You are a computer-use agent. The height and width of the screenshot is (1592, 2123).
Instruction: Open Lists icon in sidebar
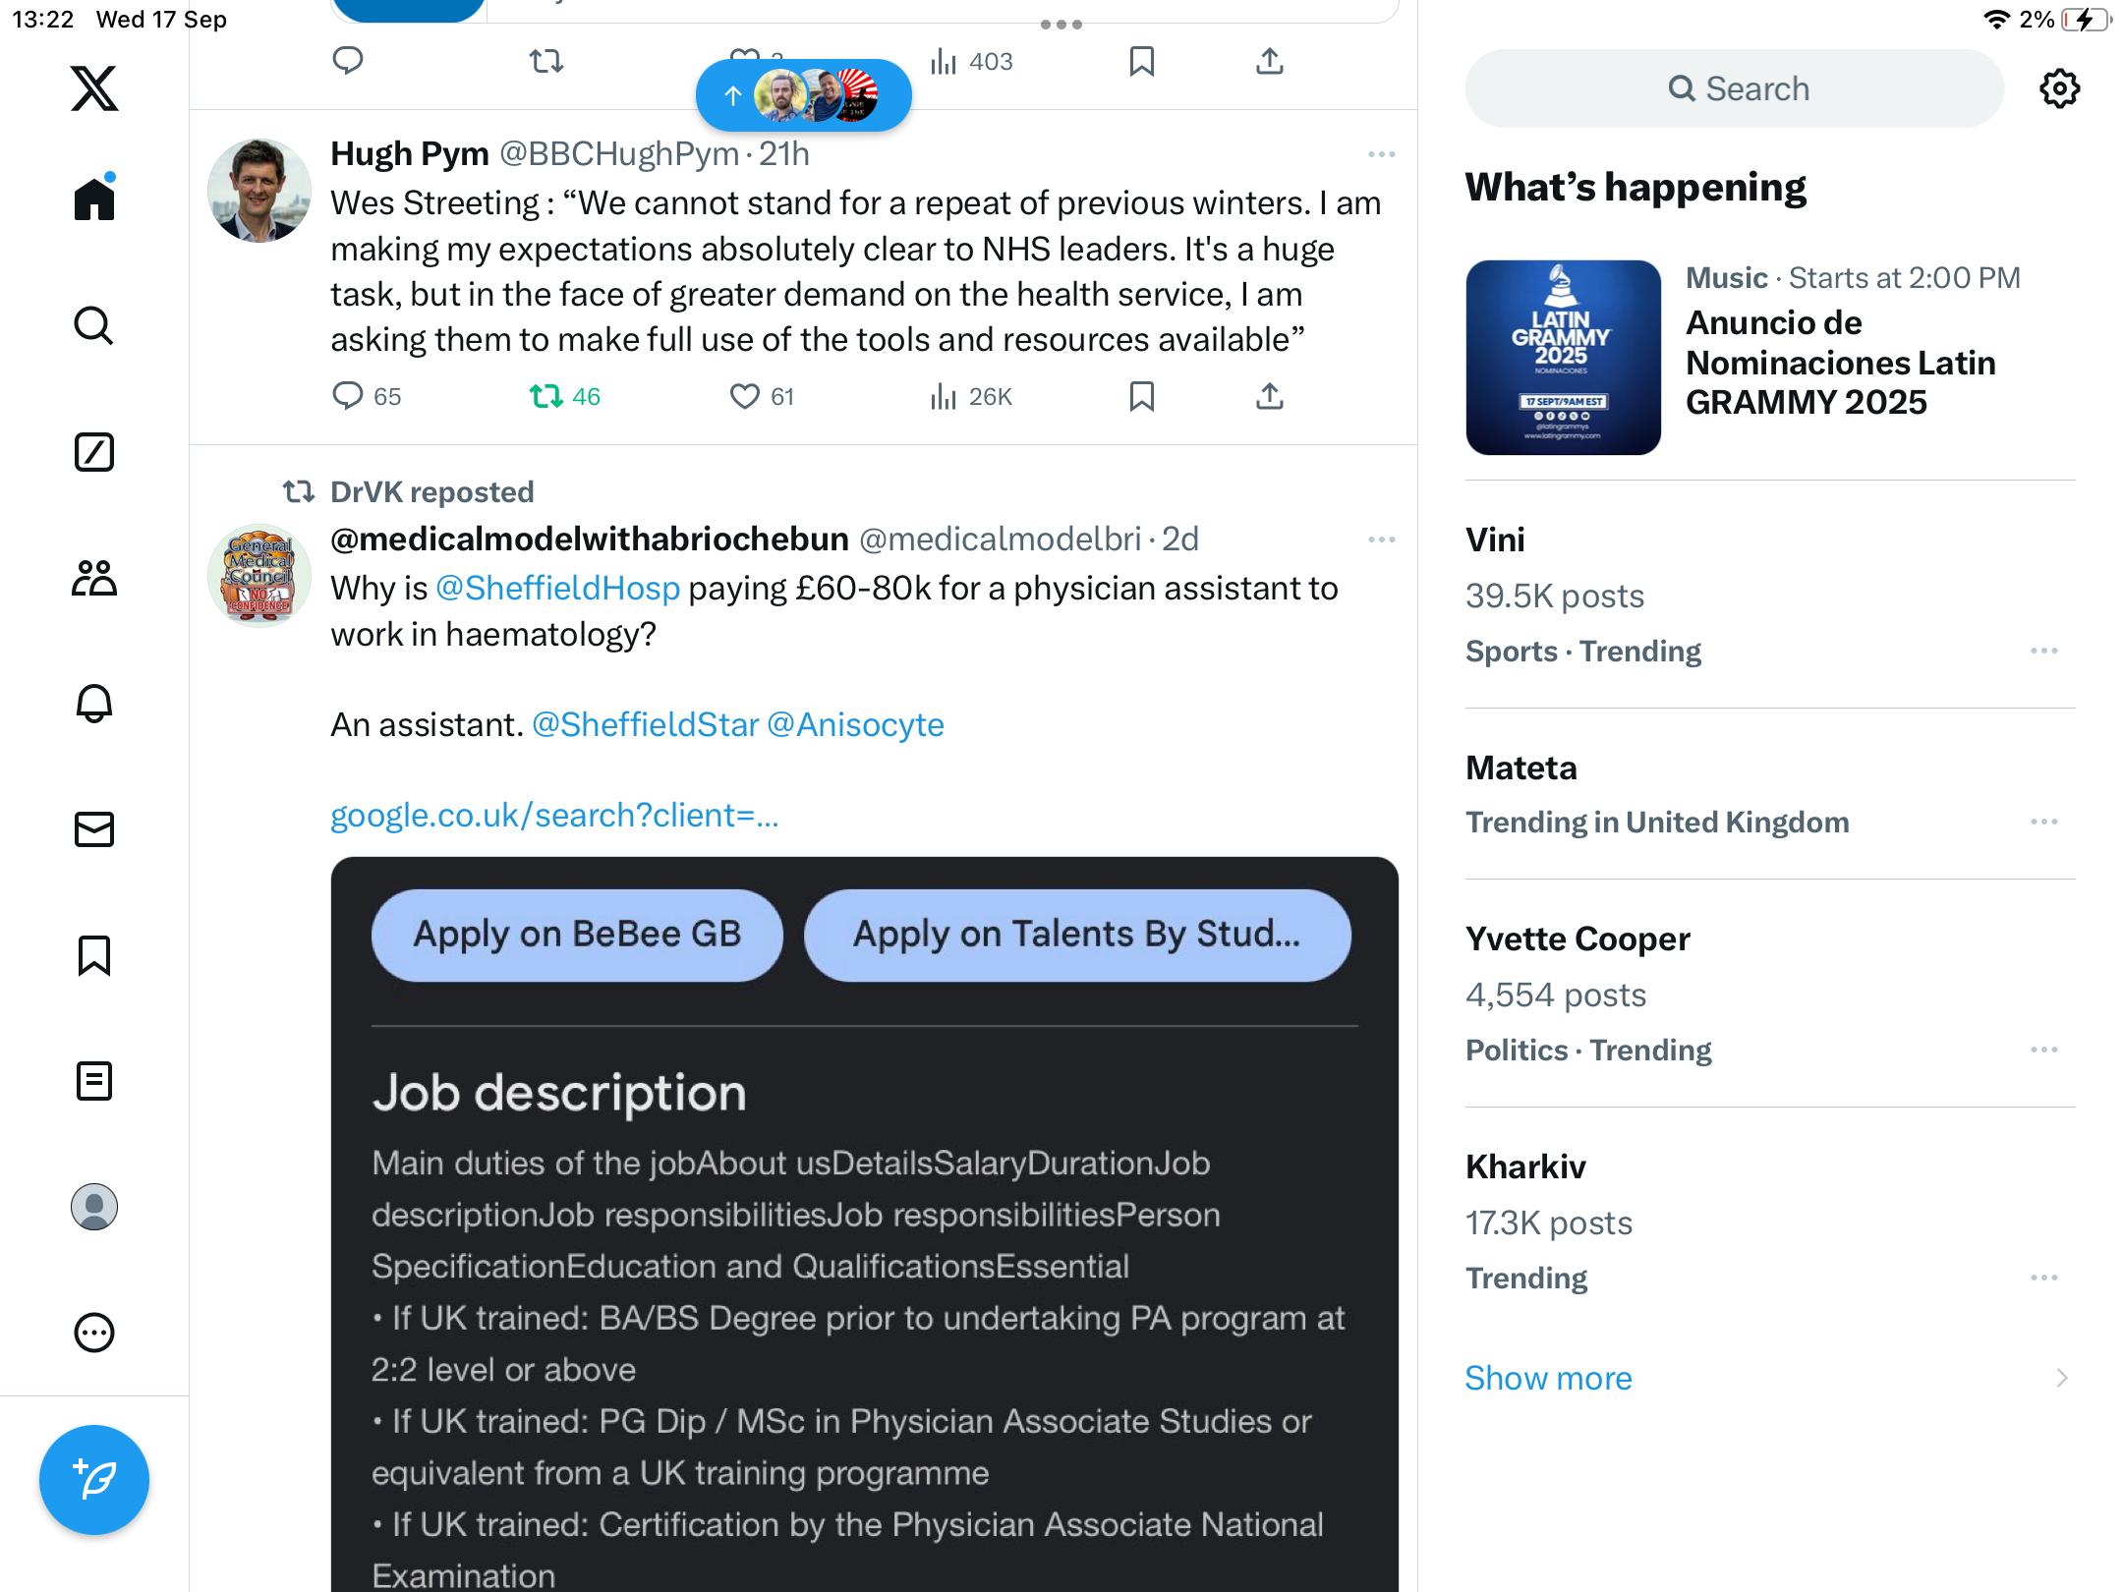(94, 1081)
